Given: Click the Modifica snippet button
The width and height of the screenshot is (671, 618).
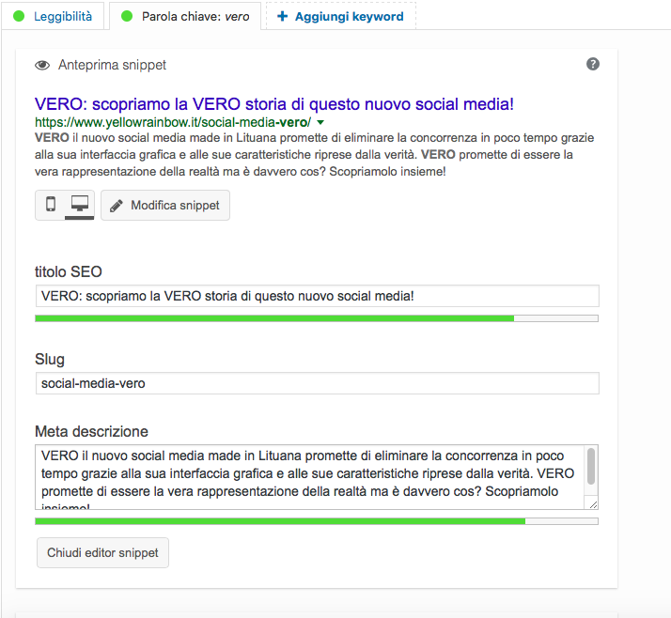Looking at the screenshot, I should pyautogui.click(x=165, y=206).
